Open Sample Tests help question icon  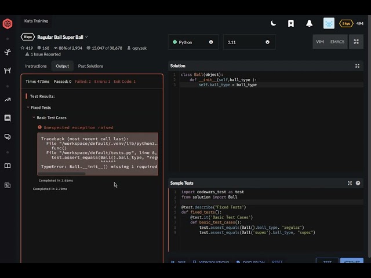coord(358,183)
